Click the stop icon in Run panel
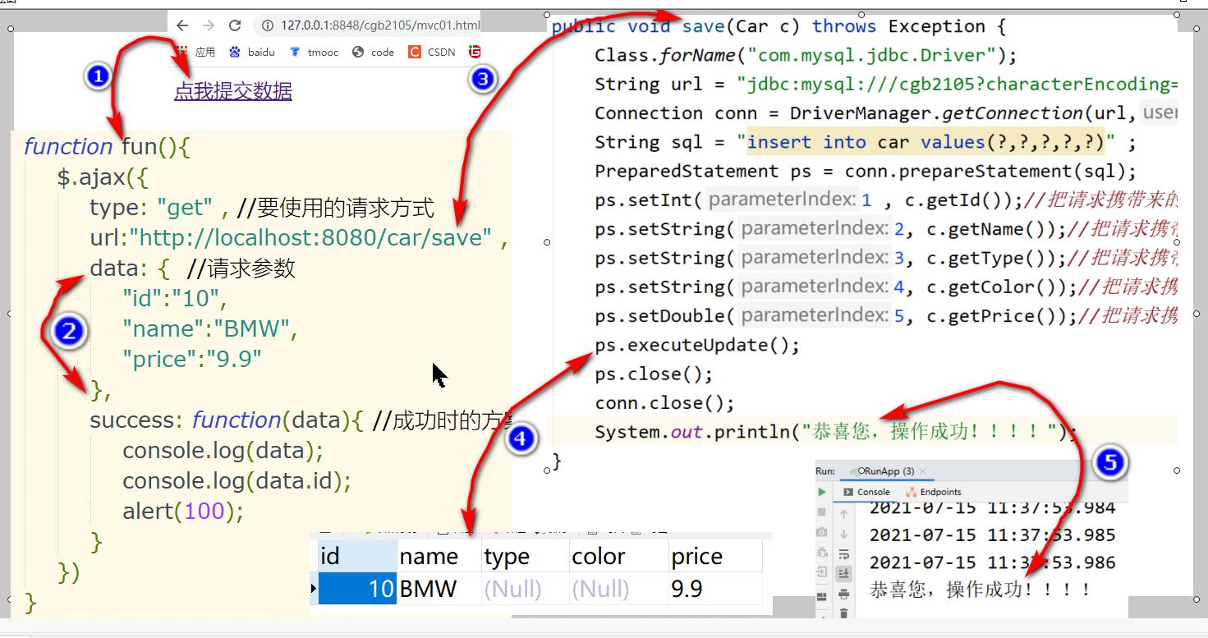 click(x=822, y=512)
